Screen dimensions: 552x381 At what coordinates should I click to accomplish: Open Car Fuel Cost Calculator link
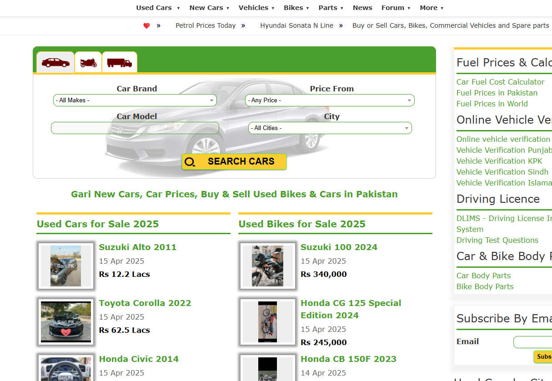(500, 82)
